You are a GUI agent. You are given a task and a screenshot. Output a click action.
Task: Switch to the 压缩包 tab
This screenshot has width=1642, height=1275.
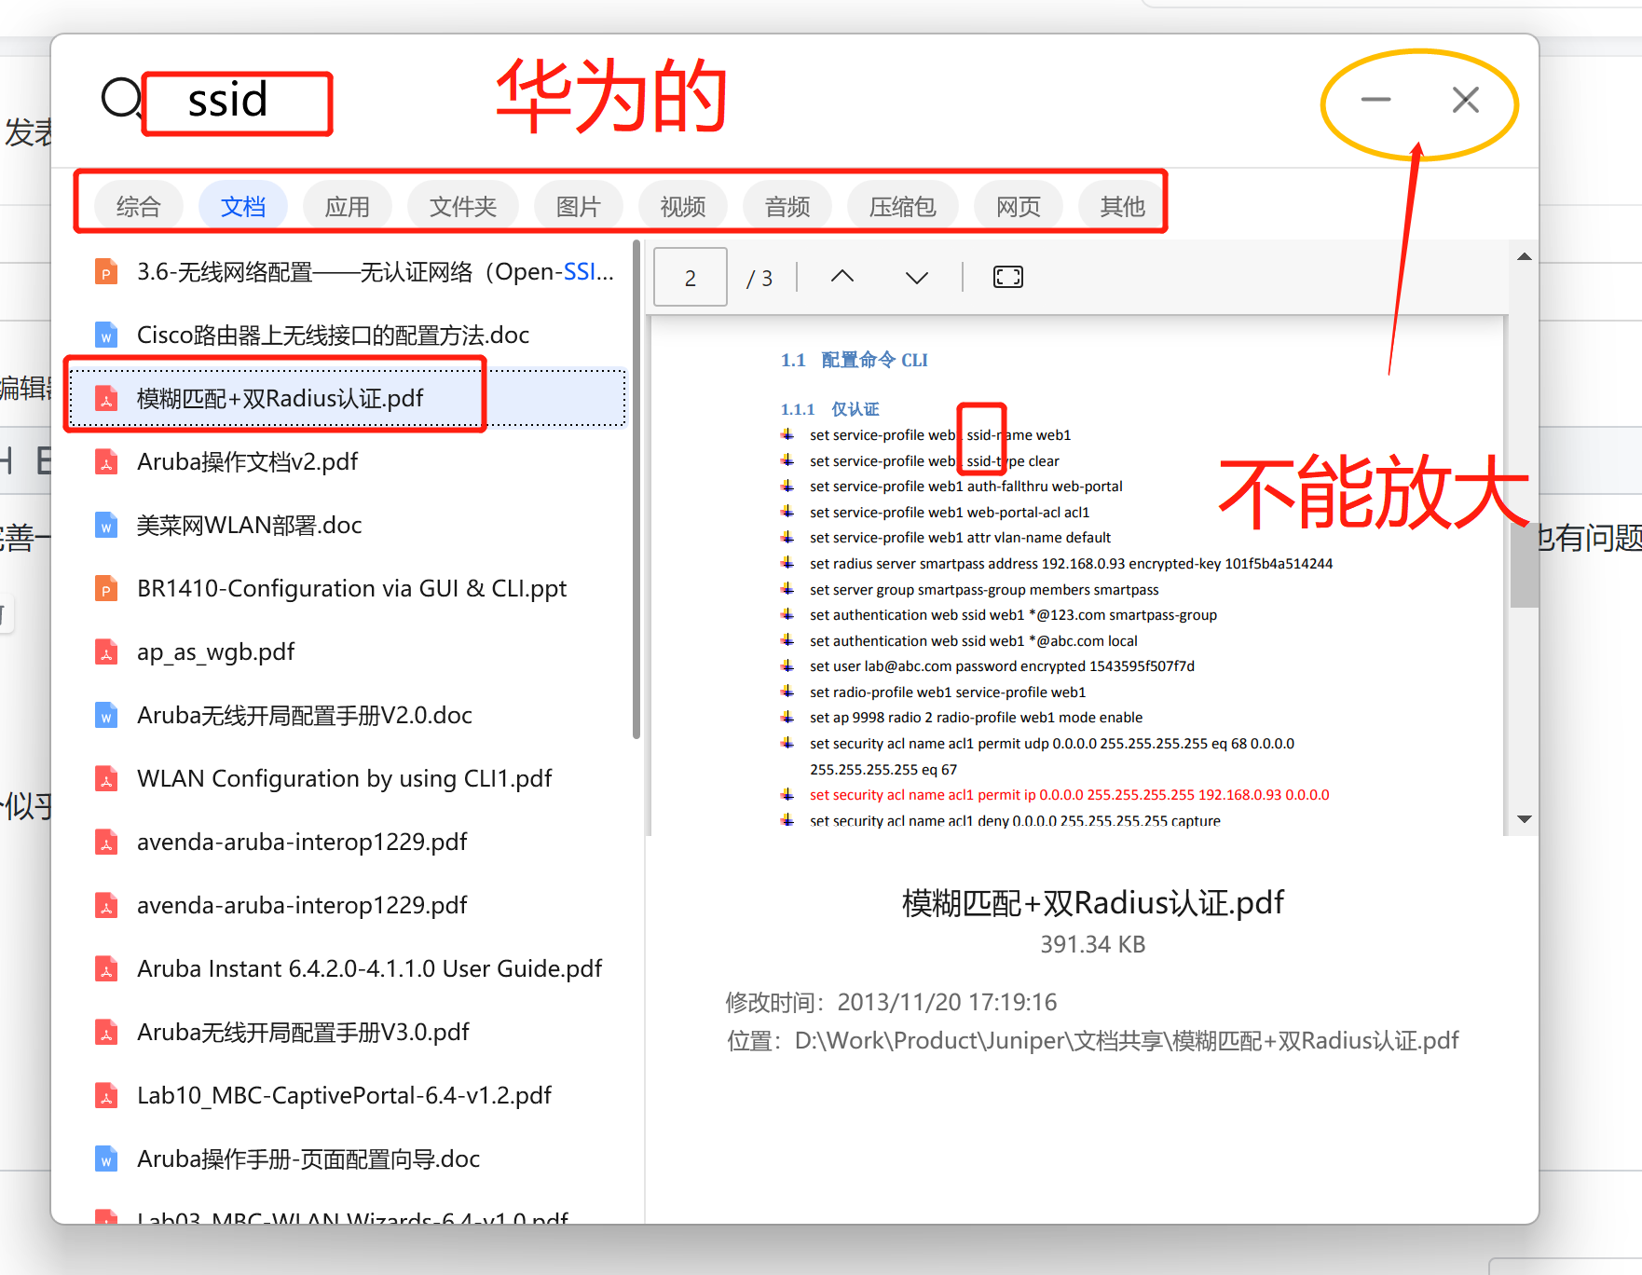pyautogui.click(x=903, y=206)
